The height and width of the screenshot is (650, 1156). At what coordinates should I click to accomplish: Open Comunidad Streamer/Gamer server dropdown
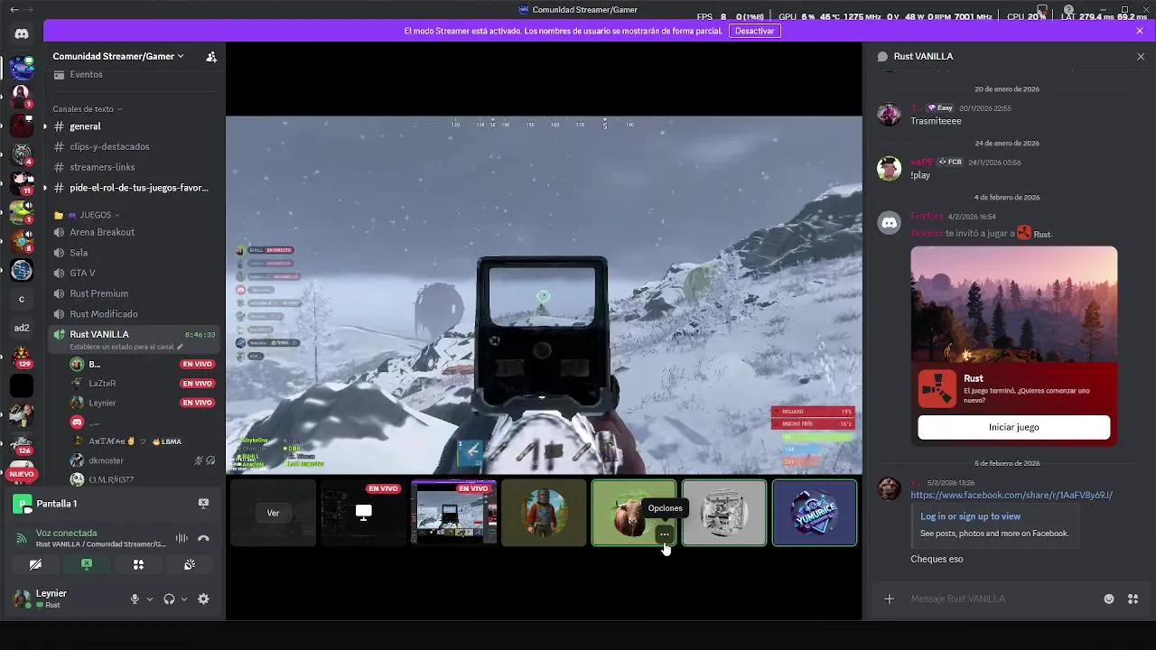(118, 56)
